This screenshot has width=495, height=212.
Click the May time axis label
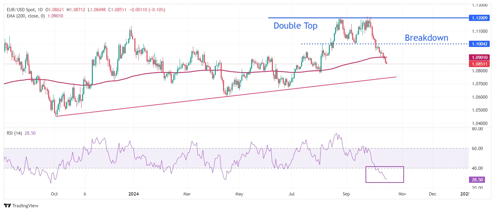[239, 194]
